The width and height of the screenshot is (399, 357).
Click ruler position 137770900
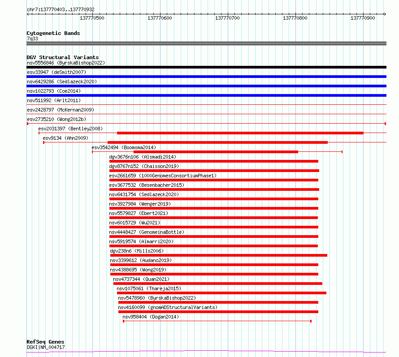(363, 18)
